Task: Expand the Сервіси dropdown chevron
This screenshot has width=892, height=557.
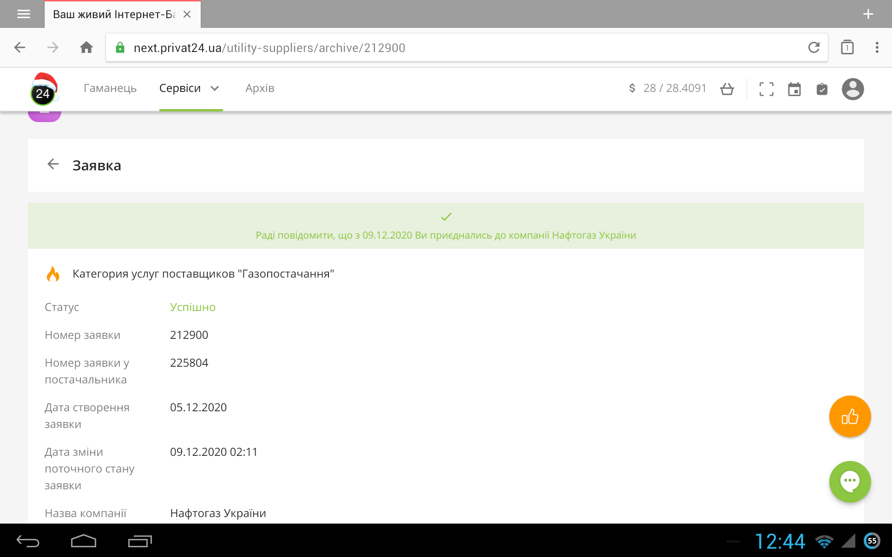Action: tap(215, 88)
